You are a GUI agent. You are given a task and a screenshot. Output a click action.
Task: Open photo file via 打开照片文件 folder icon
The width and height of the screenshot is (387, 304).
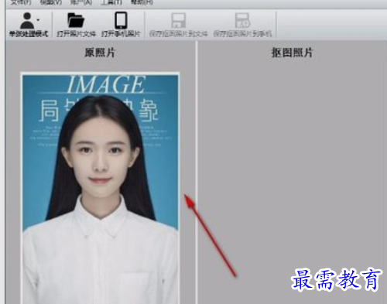pos(76,20)
